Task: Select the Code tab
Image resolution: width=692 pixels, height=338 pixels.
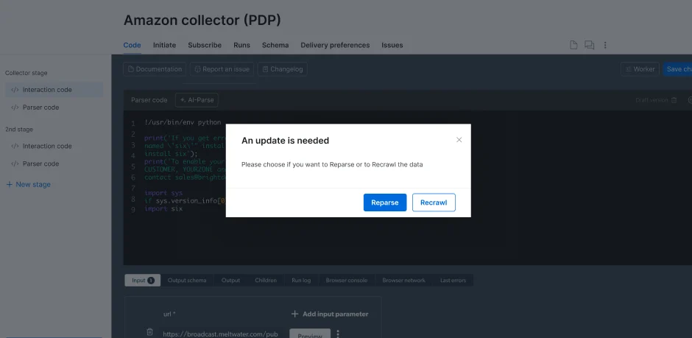Action: [132, 45]
